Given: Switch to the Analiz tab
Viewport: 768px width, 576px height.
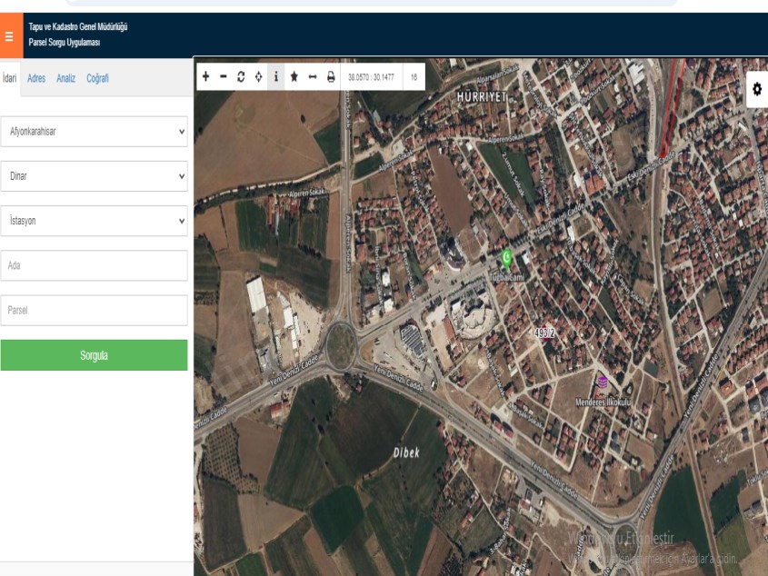Looking at the screenshot, I should click(66, 78).
